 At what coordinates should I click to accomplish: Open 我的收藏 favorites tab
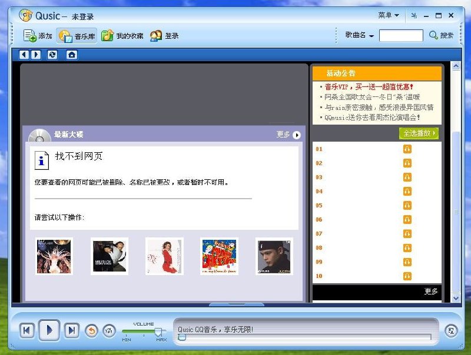[x=122, y=36]
